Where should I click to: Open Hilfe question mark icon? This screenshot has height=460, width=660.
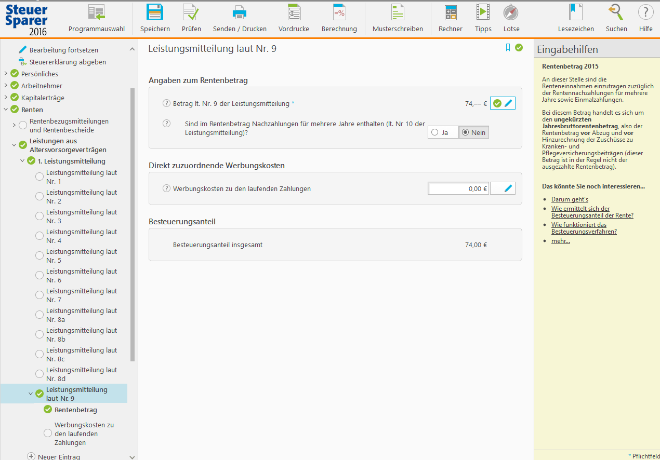646,12
